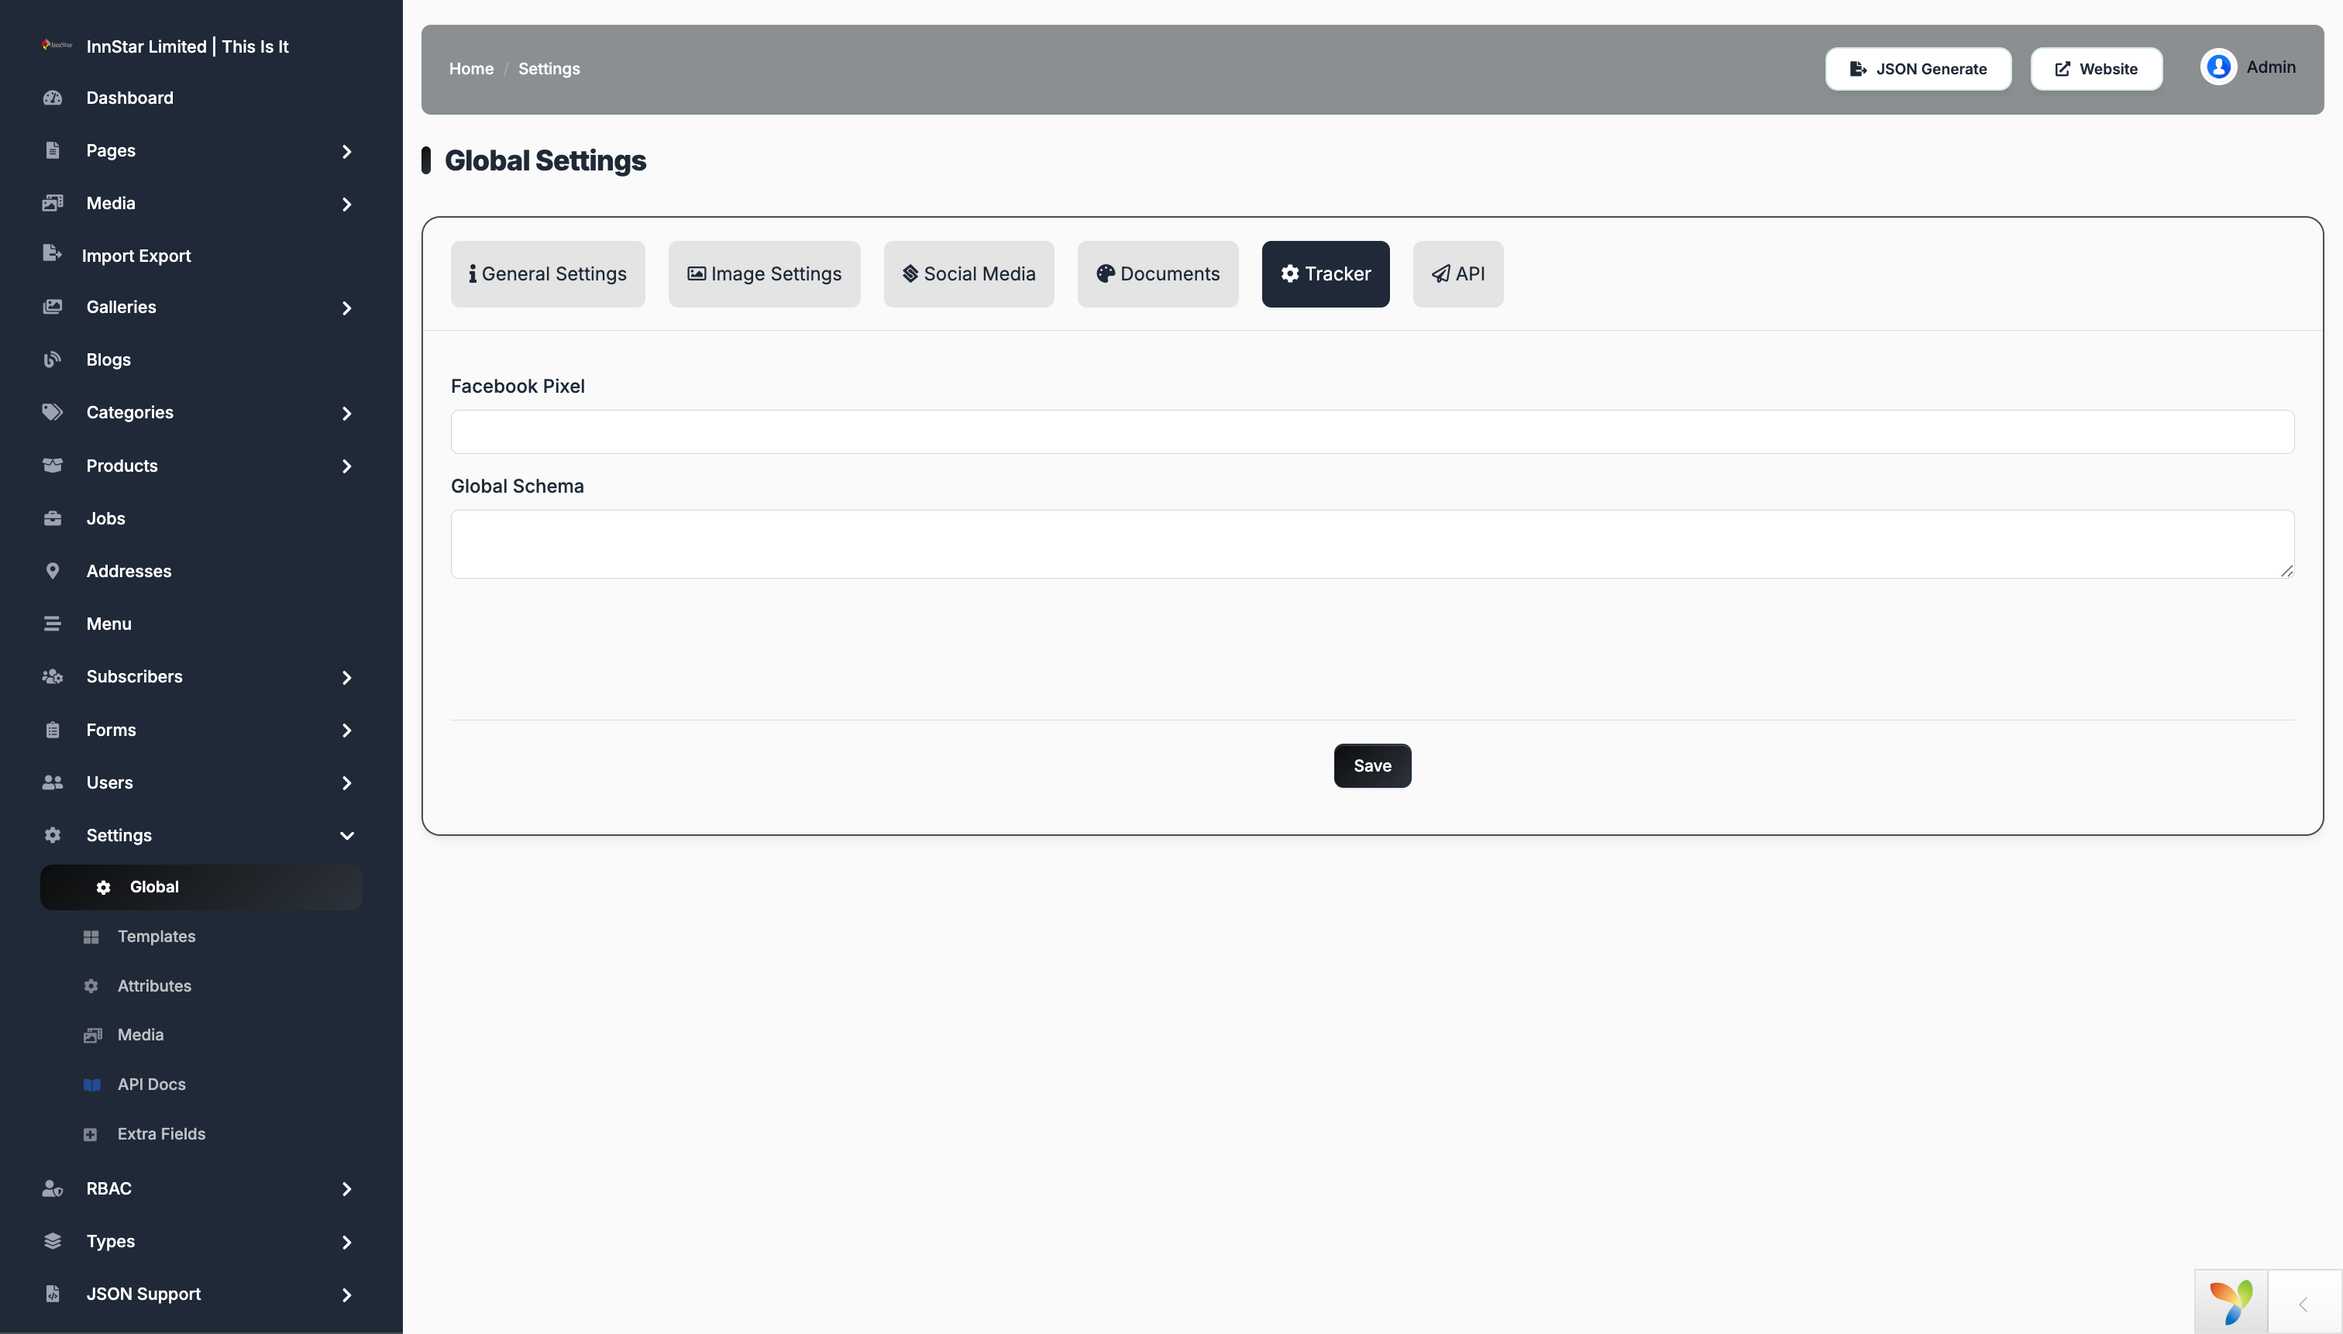Screen dimensions: 2343x1334
Task: Click the InnStar logo in sidebar header
Action: coord(57,45)
